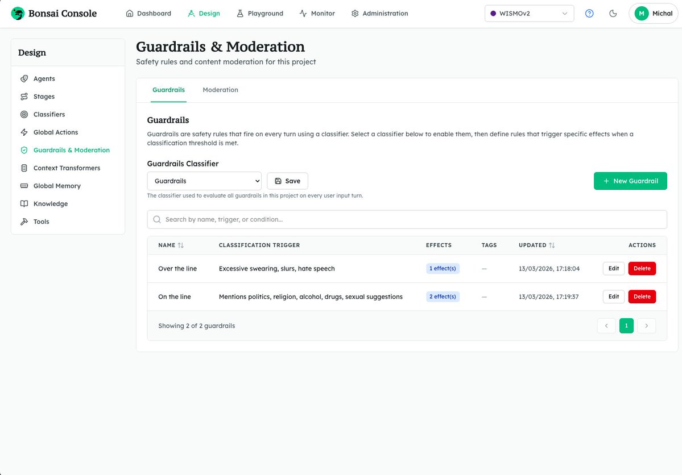Toggle dark mode moon icon
682x475 pixels.
pos(613,14)
